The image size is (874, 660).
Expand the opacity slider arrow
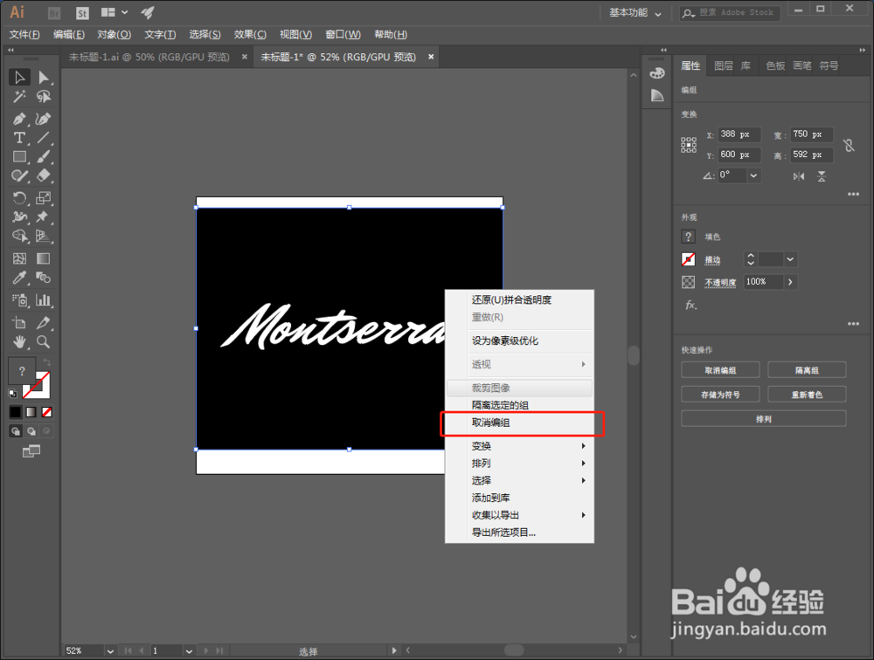(x=790, y=282)
